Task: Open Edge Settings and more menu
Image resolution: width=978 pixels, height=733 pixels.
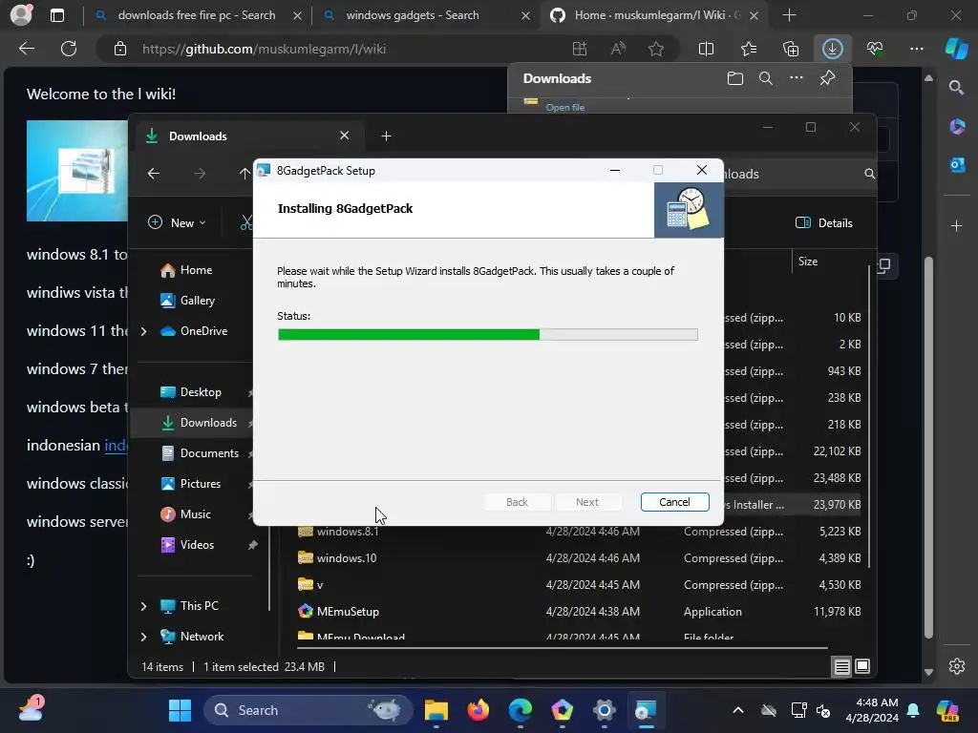Action: 916,49
